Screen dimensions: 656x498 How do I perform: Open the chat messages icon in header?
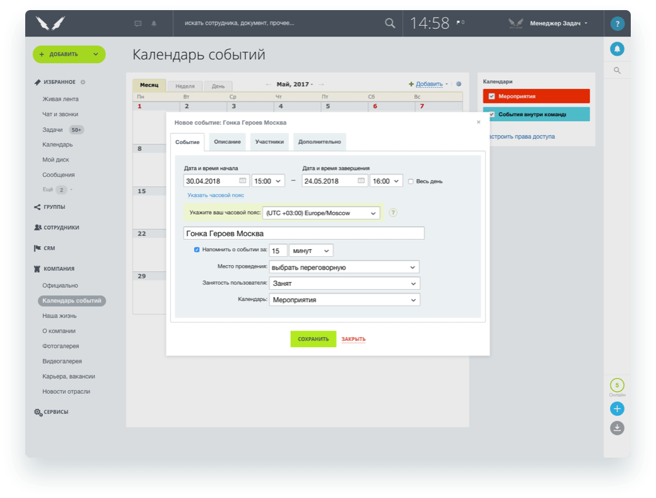coord(138,23)
